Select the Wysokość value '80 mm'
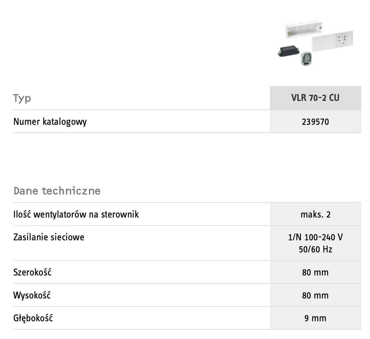370x339 pixels. (x=315, y=295)
